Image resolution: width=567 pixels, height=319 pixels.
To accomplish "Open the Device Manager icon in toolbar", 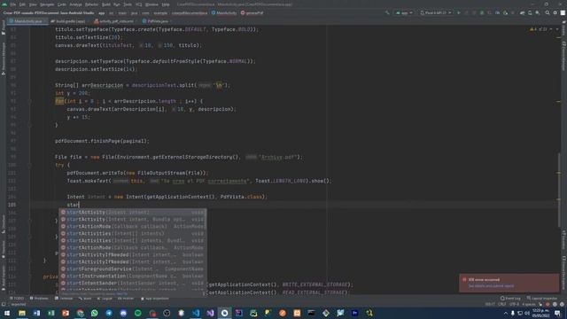I will pyautogui.click(x=530, y=12).
